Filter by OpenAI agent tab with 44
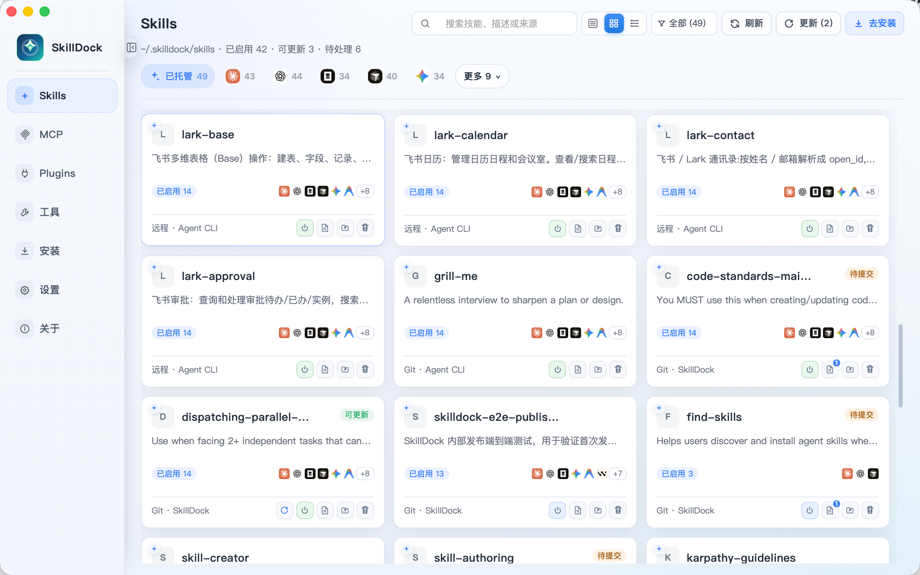 tap(288, 76)
